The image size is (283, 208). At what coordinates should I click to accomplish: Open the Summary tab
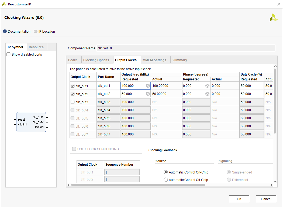(180, 60)
